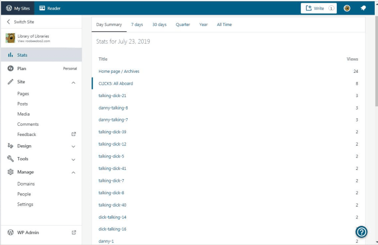Screen dimensions: 378x245
Task: Open the Reader icon
Action: click(42, 8)
